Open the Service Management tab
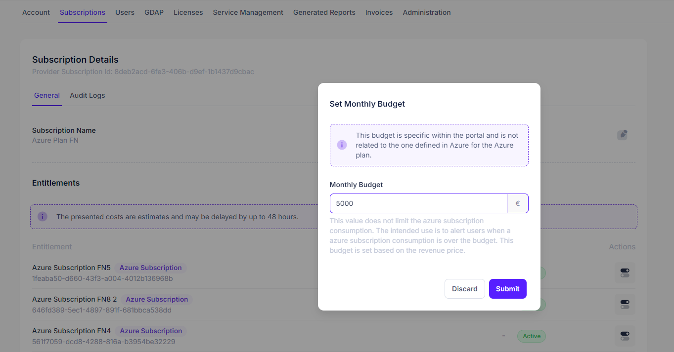674x352 pixels. pyautogui.click(x=248, y=12)
